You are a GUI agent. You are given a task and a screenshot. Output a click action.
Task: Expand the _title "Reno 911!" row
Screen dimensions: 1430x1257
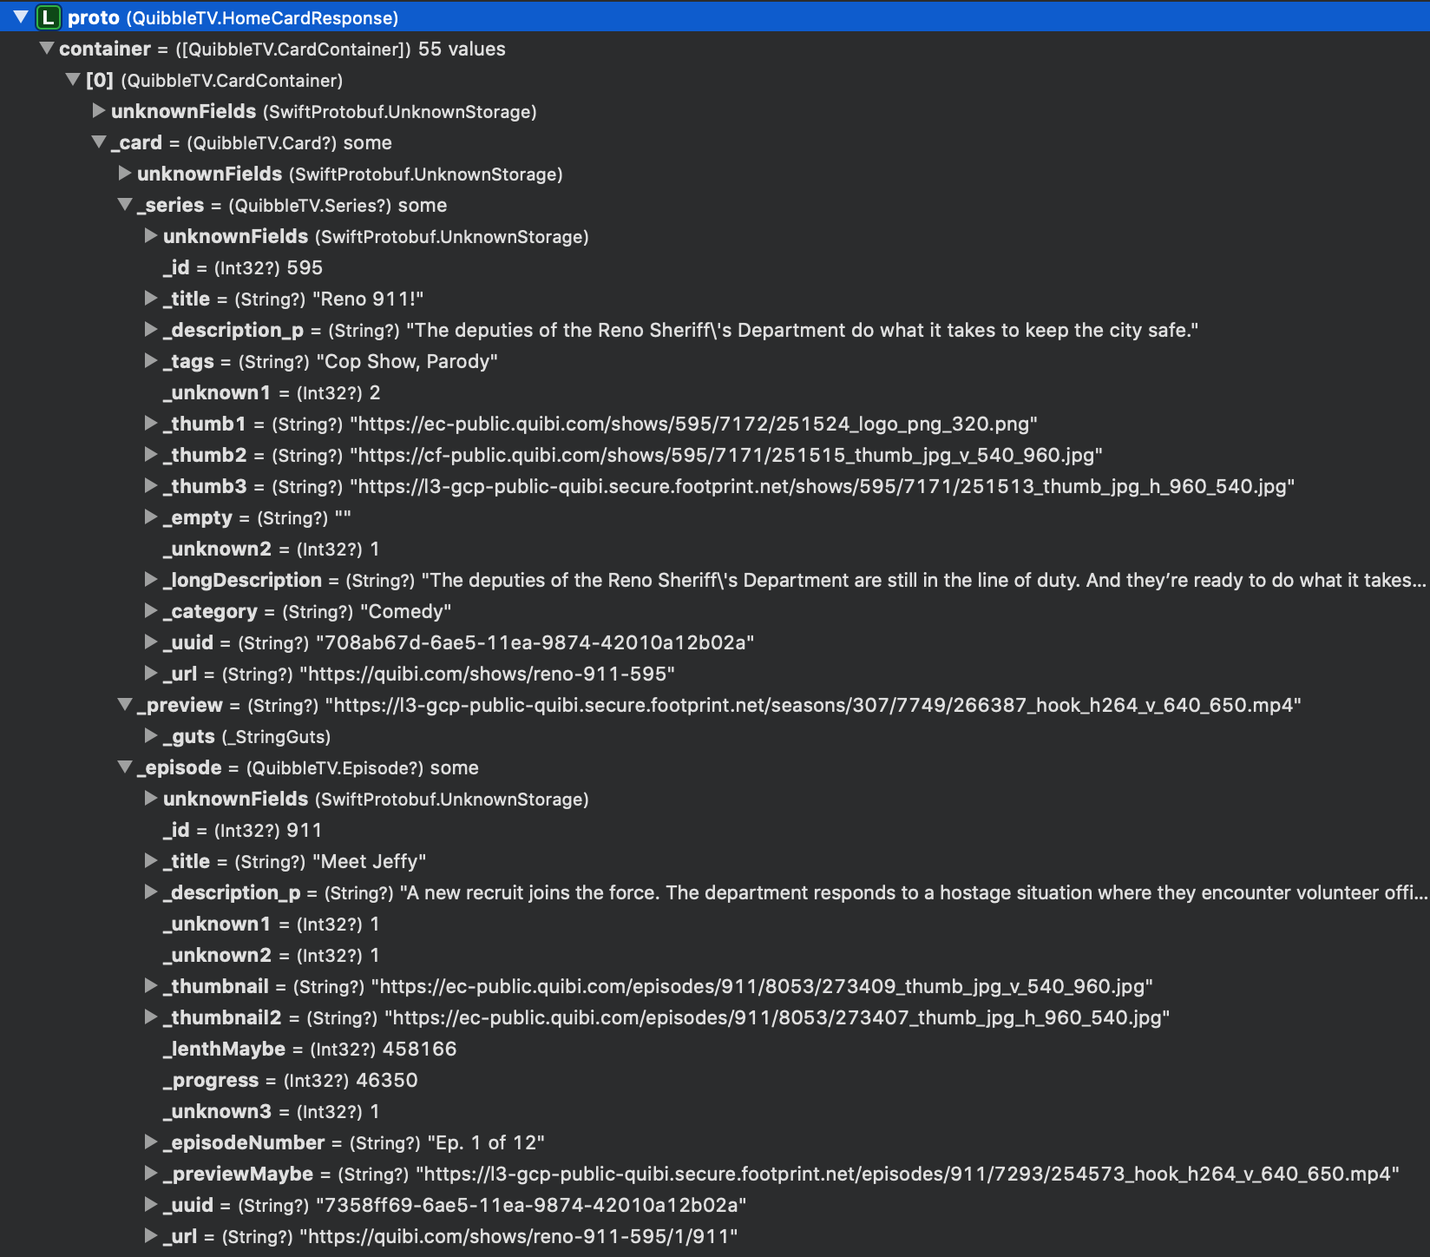[x=151, y=298]
